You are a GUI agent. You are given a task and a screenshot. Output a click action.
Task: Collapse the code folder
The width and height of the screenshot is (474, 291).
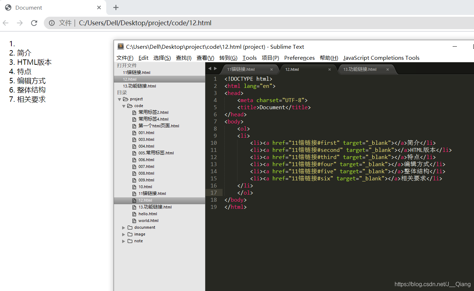(124, 106)
